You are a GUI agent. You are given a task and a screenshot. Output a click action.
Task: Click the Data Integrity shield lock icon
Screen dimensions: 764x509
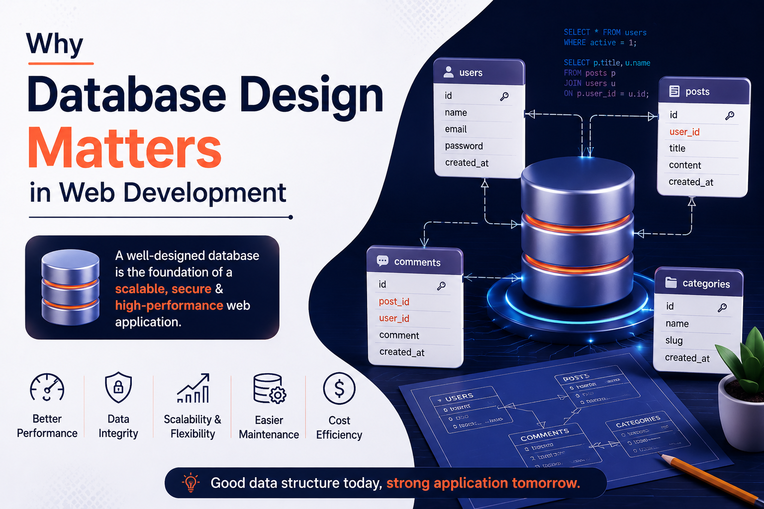118,387
